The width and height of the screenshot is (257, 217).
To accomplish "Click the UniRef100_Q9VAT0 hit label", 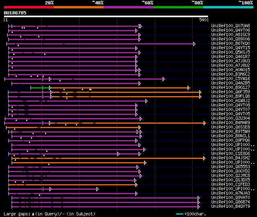I will tap(230, 197).
